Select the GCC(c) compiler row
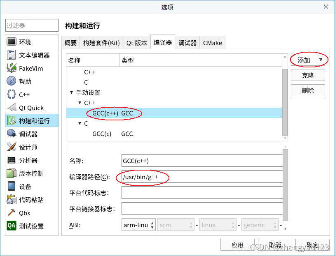Viewport: 335px width, 256px height. click(x=174, y=134)
